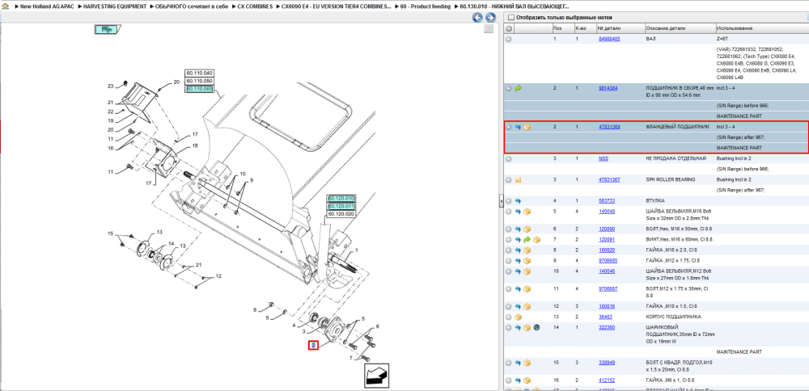Click blue arrow icon for part 120090
Screen dimensions: 809x391
[519, 229]
